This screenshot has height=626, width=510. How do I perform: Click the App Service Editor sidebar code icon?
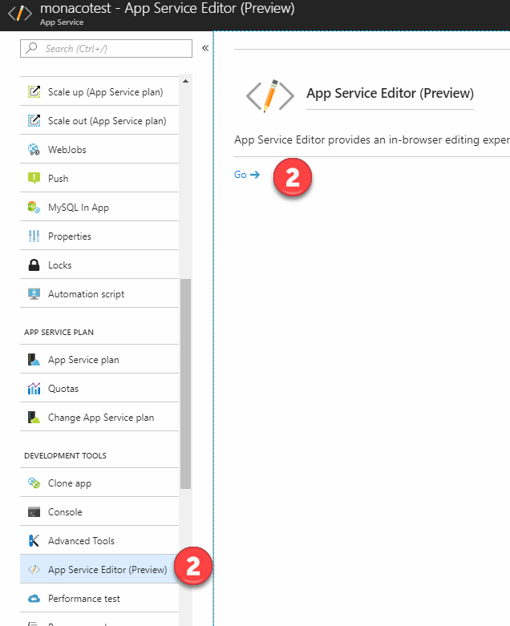coord(34,569)
